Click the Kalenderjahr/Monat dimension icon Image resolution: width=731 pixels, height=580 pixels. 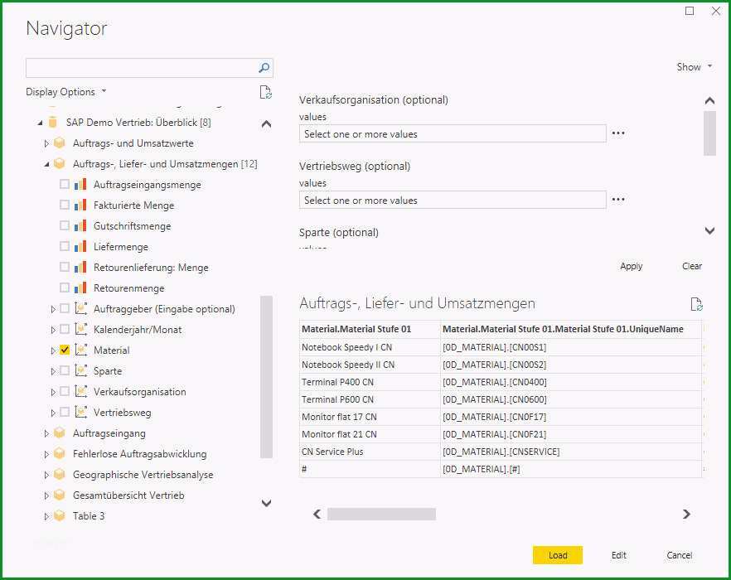(81, 329)
